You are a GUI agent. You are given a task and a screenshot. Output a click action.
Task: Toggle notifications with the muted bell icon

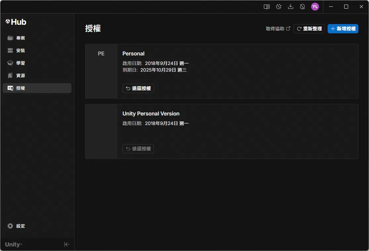click(x=302, y=7)
